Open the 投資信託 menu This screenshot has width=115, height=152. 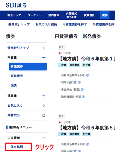(89, 15)
